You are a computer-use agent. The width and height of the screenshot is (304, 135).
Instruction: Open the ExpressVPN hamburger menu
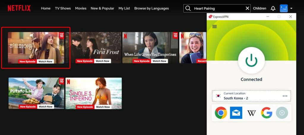tap(215, 27)
